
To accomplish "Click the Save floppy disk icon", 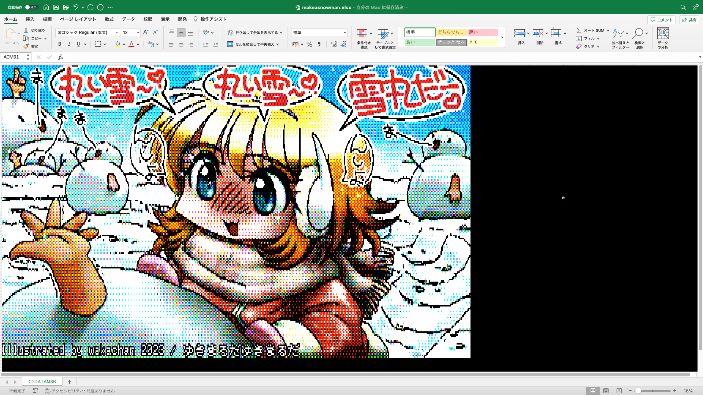I will tap(56, 7).
